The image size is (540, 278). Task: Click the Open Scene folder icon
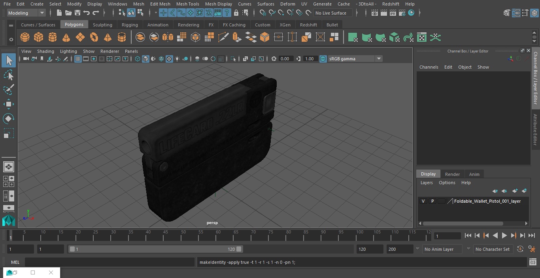pos(68,13)
